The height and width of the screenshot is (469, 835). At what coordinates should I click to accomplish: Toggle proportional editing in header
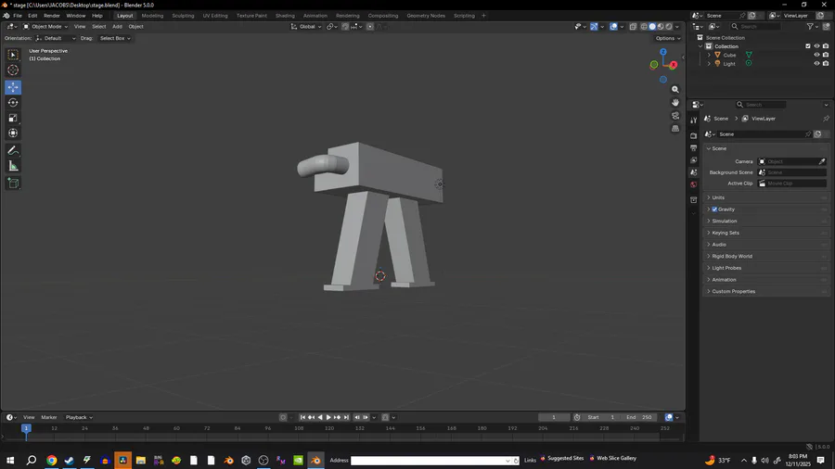tap(369, 27)
